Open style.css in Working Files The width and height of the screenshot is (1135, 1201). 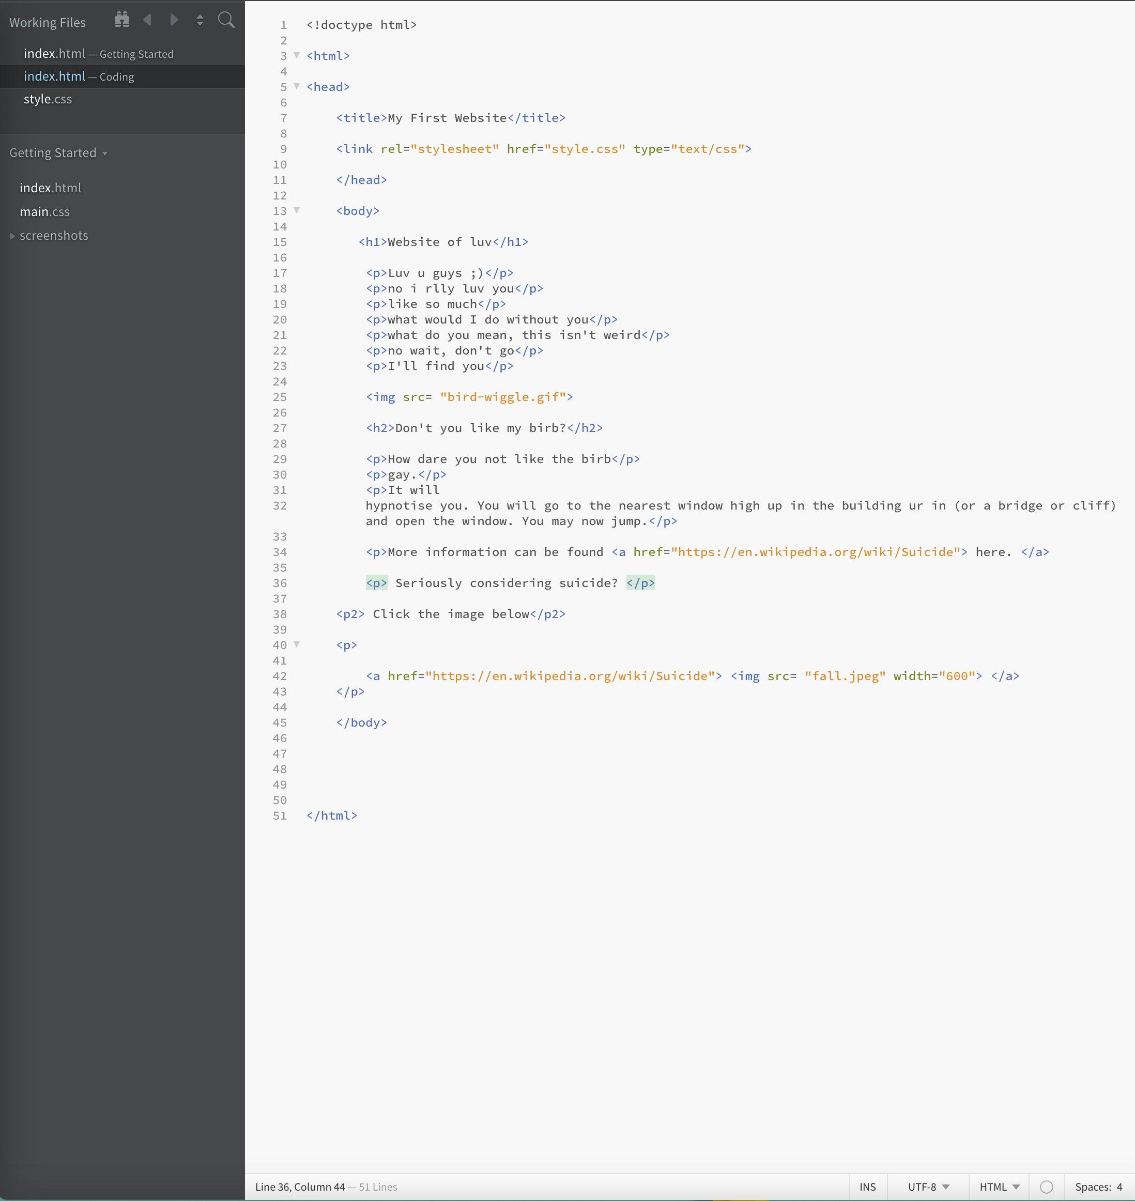point(122,99)
